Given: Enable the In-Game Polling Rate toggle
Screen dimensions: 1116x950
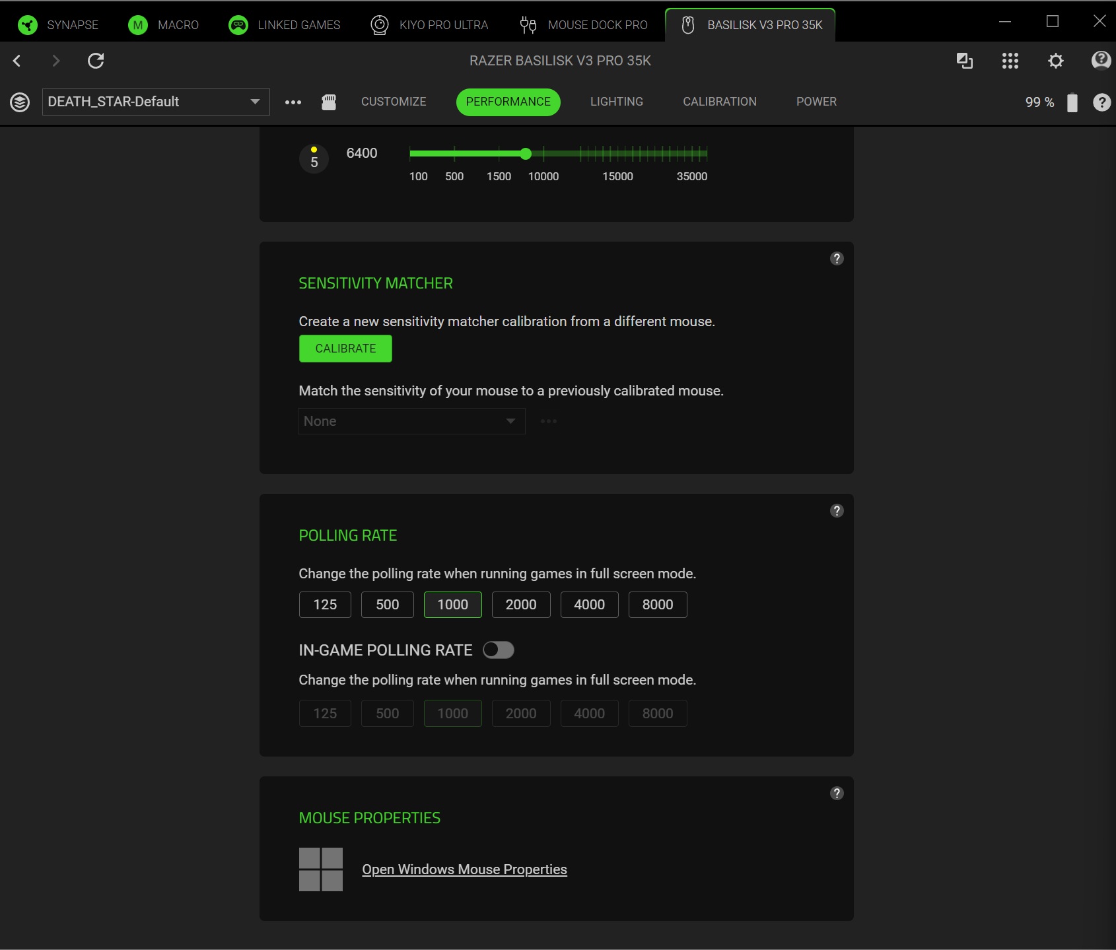Looking at the screenshot, I should pos(499,650).
